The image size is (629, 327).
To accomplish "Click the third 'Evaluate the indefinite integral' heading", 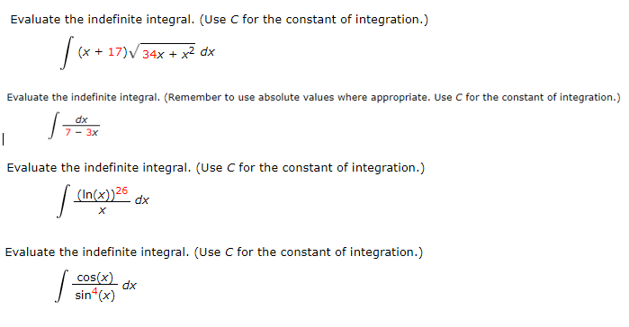I will 99,167.
